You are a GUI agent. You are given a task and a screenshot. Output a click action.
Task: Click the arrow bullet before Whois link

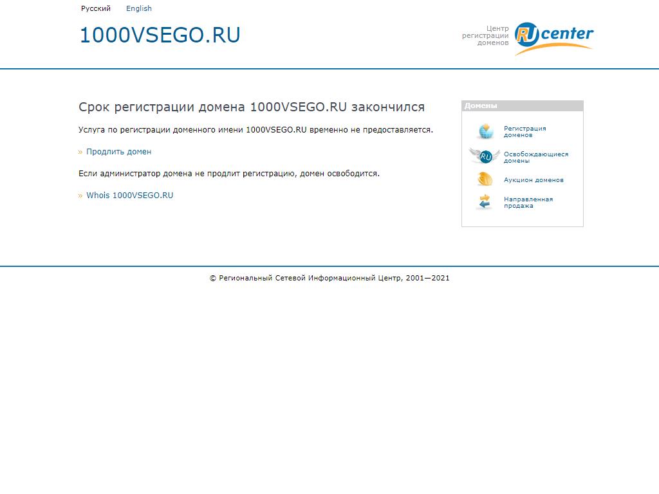pos(80,196)
